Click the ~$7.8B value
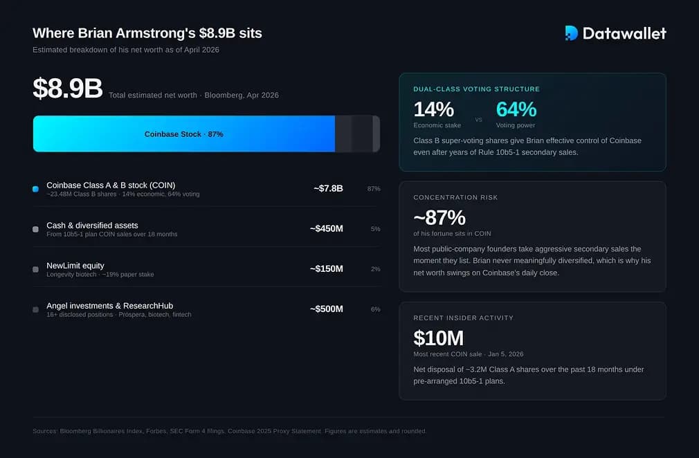This screenshot has width=699, height=458. [328, 188]
